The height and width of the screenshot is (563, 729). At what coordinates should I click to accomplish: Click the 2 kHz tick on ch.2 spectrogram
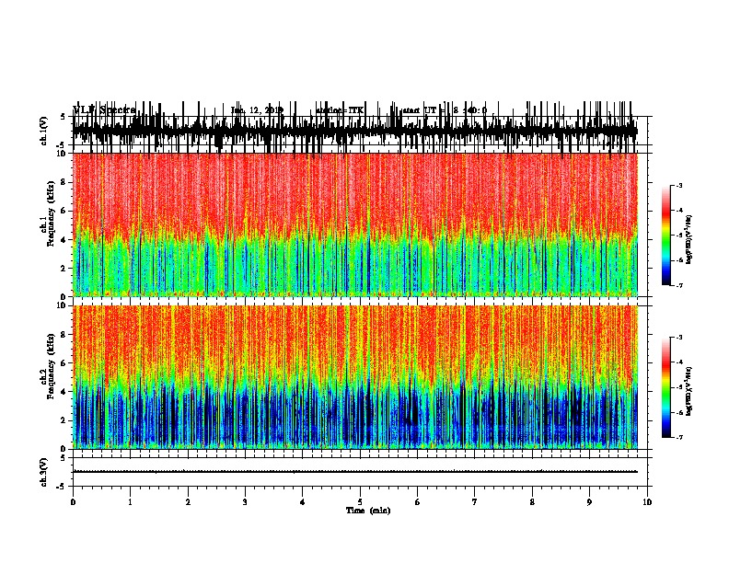click(x=64, y=420)
